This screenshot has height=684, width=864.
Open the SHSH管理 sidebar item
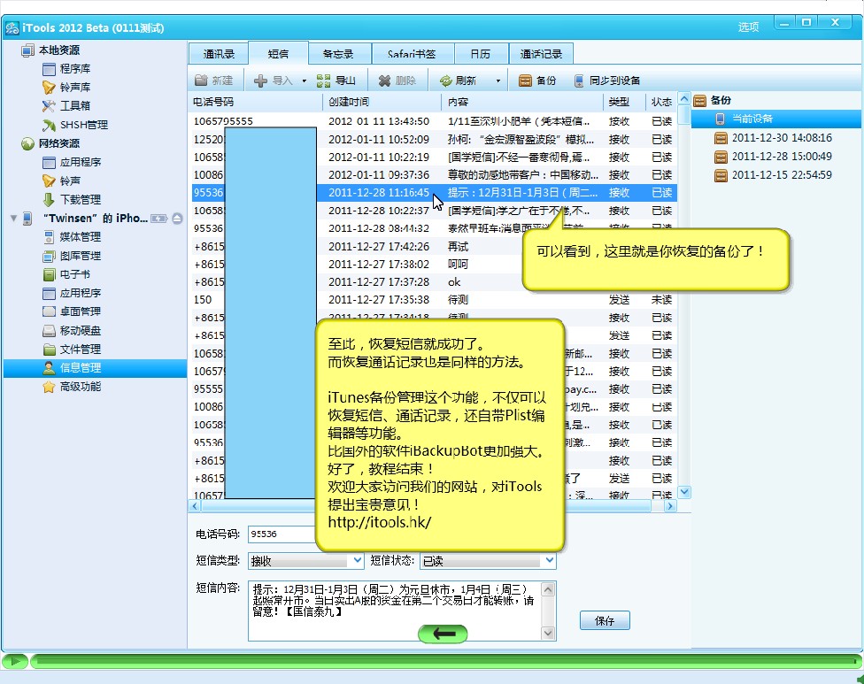pyautogui.click(x=82, y=125)
